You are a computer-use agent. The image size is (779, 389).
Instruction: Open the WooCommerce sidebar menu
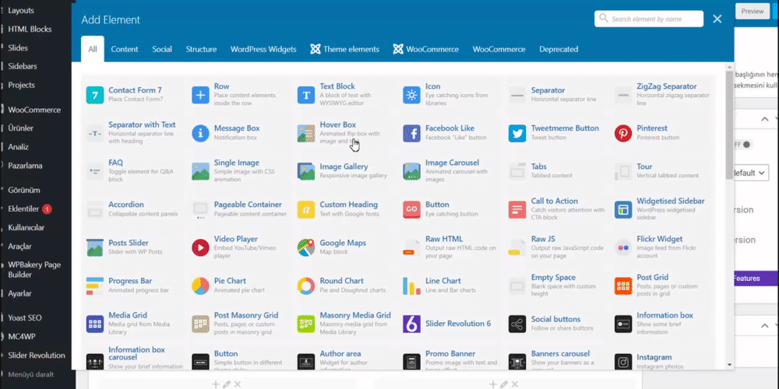(x=34, y=110)
